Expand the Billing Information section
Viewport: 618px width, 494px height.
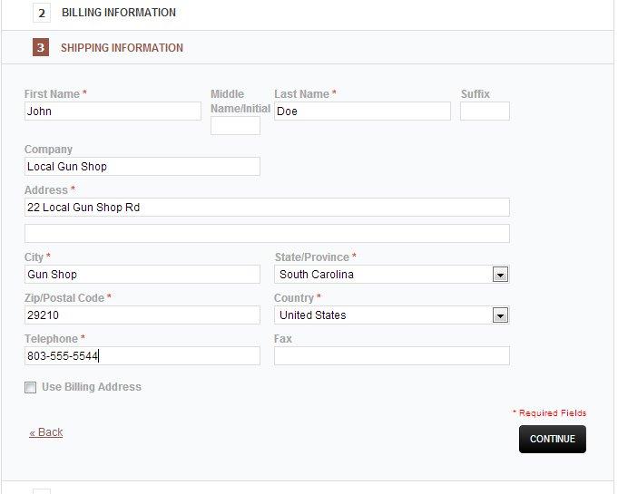point(119,13)
